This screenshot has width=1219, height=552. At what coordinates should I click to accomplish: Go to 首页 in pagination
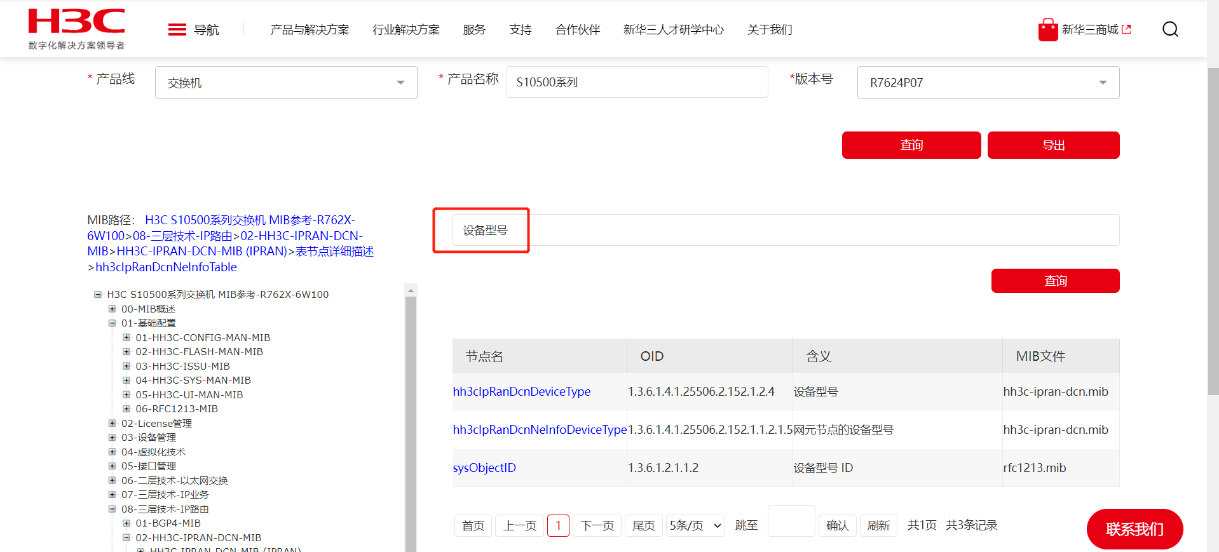tap(473, 525)
